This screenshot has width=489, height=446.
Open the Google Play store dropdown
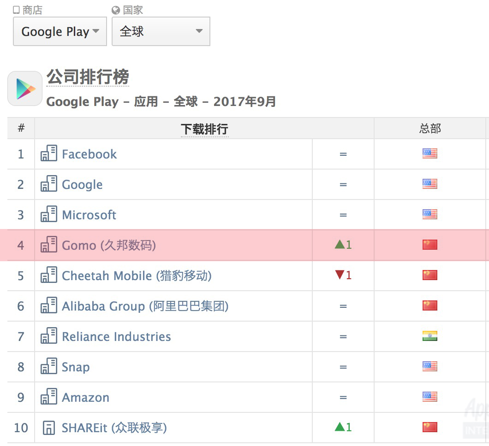(x=60, y=31)
